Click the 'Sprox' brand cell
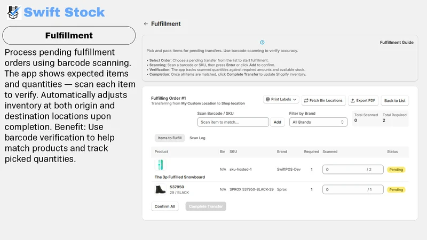The width and height of the screenshot is (427, 240). (282, 189)
